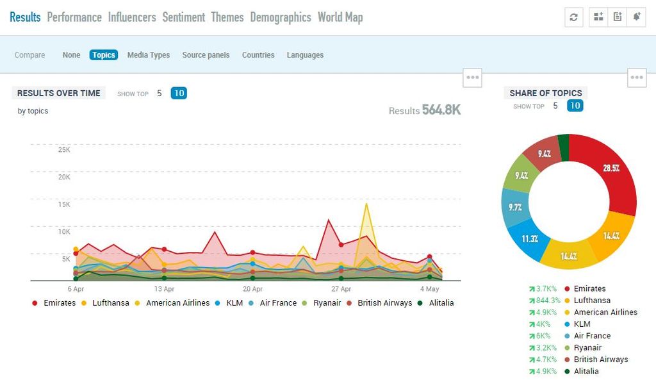Open Results Over Time options menu

pos(473,78)
